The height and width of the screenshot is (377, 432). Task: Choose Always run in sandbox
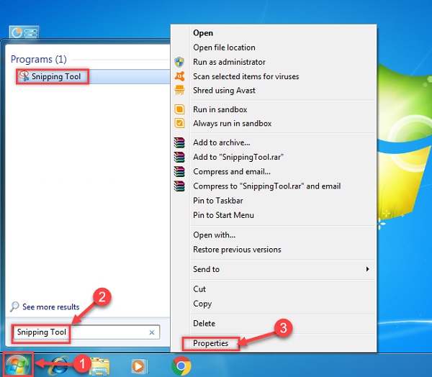click(x=232, y=124)
